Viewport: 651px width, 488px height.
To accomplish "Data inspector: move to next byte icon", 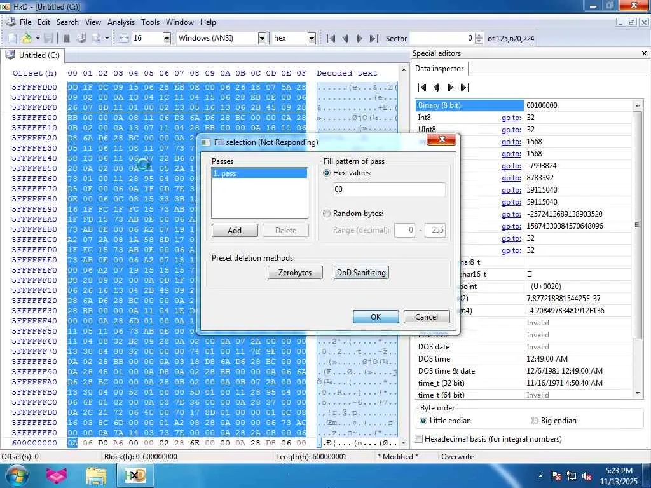I will (x=451, y=87).
